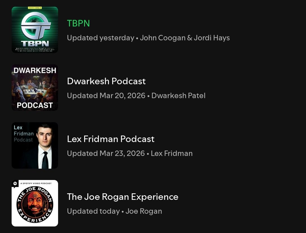Click 'Updated Mar 20, 2026 • Dwarkesh Patel' text
The image size is (306, 233).
[x=136, y=96]
